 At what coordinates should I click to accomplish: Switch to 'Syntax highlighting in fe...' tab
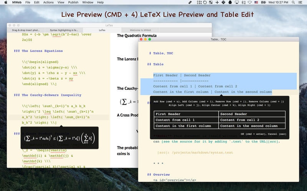click(64, 30)
